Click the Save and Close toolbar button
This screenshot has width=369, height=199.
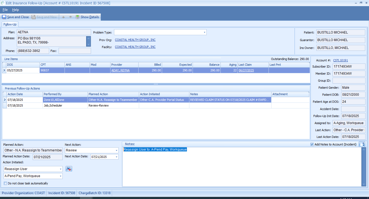[x=15, y=17]
